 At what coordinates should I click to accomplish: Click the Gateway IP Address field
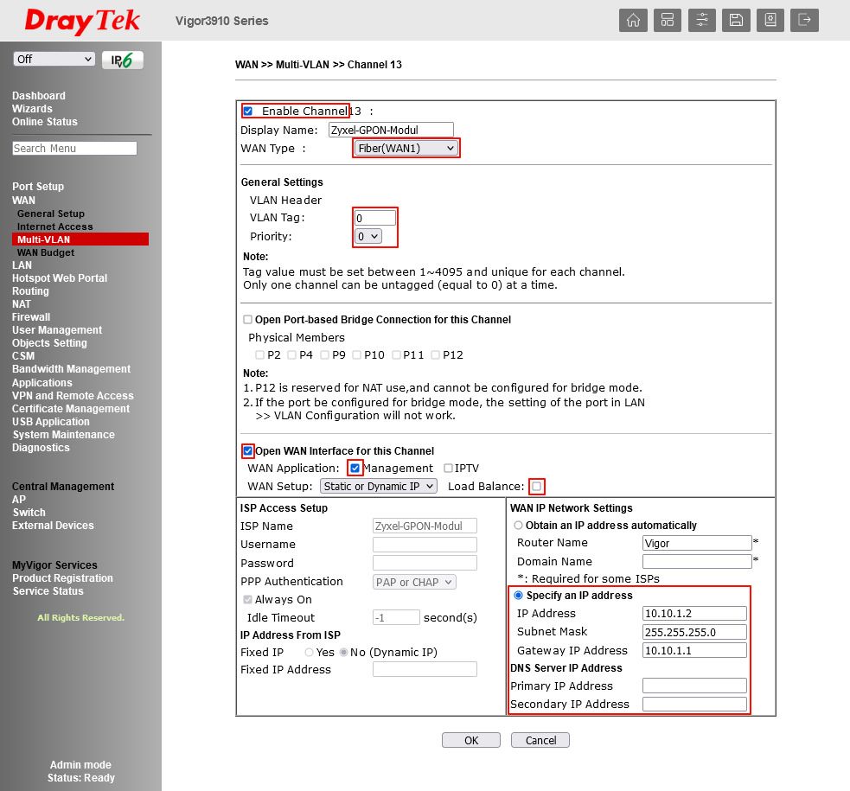point(694,650)
